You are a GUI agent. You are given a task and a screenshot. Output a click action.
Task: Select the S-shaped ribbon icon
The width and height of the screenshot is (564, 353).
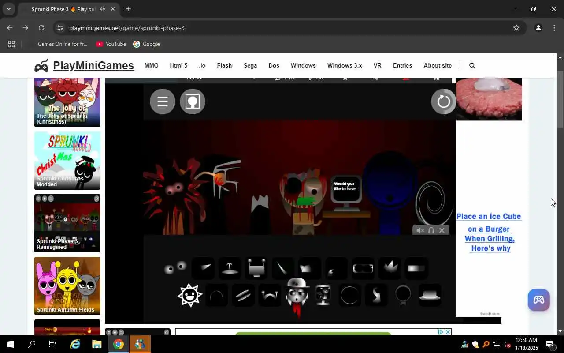(376, 295)
